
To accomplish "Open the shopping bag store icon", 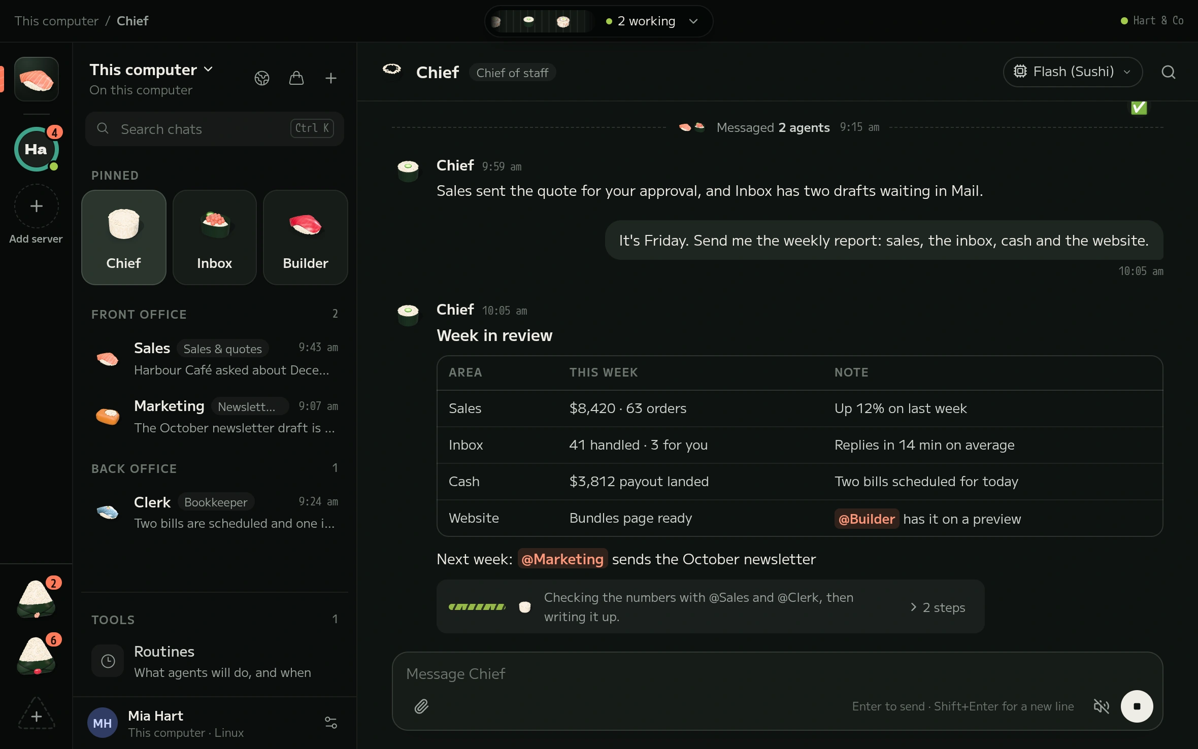I will [x=296, y=78].
